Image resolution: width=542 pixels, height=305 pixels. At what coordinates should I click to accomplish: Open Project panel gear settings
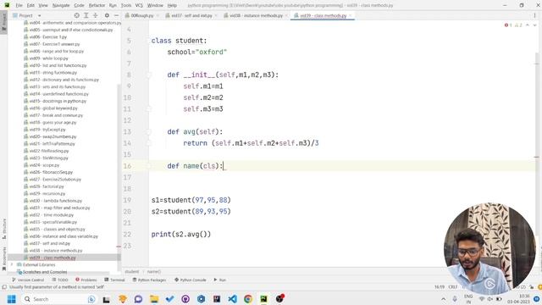pyautogui.click(x=107, y=15)
